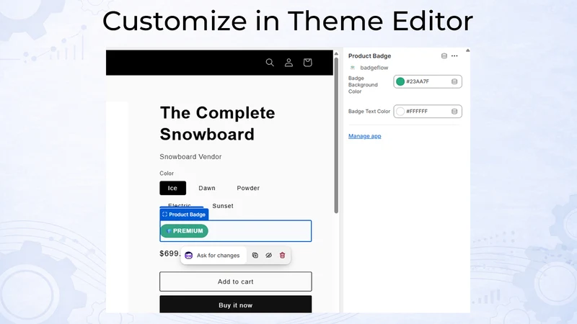Image resolution: width=577 pixels, height=324 pixels.
Task: Click the Badge Text Color label
Action: pos(369,112)
